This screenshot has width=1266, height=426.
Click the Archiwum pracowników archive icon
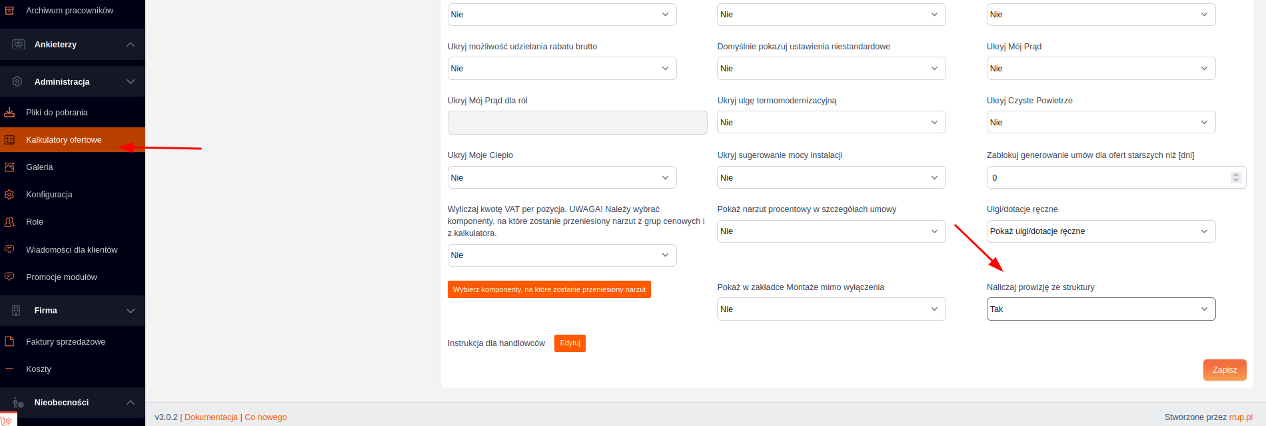pyautogui.click(x=9, y=11)
